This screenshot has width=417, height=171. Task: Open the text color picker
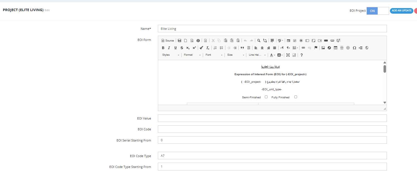pos(273,55)
